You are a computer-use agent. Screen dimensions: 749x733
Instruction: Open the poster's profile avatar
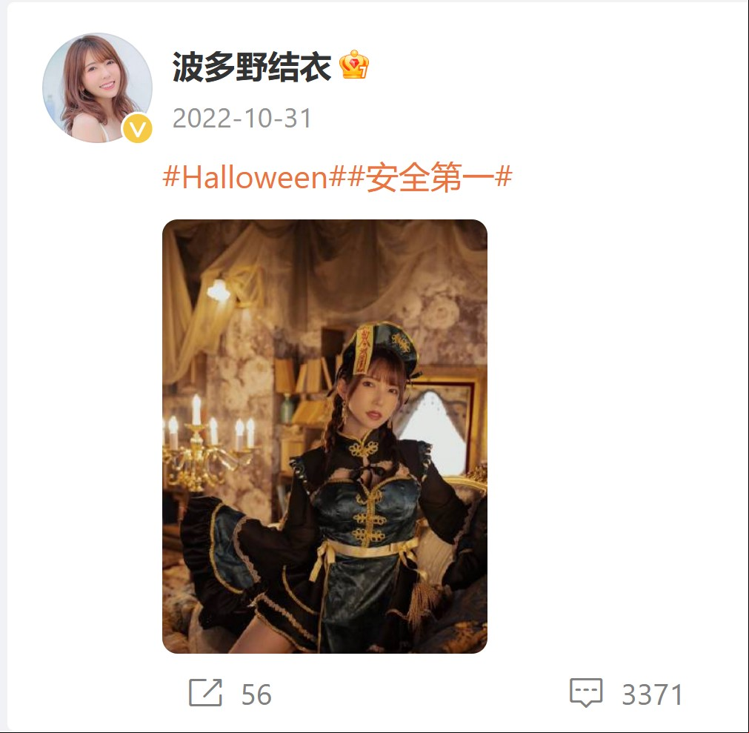[98, 88]
